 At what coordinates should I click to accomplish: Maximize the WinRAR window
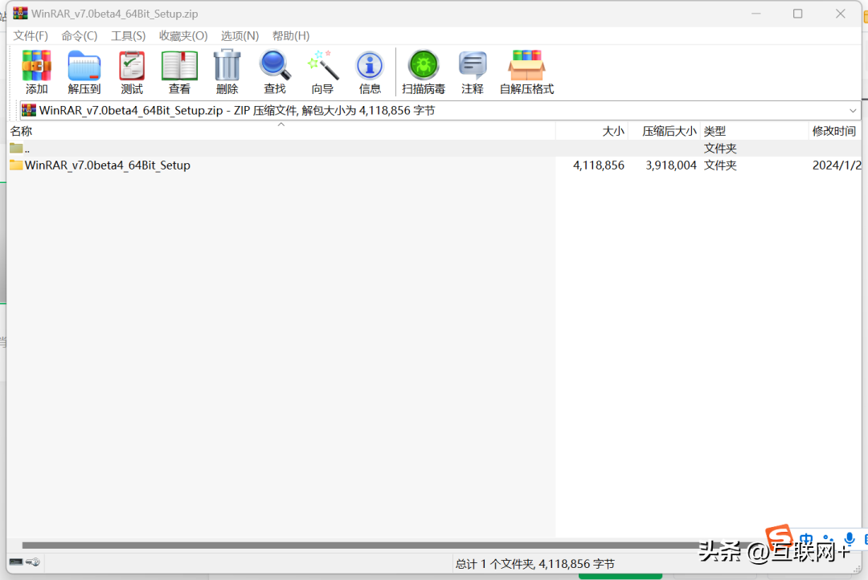point(798,14)
